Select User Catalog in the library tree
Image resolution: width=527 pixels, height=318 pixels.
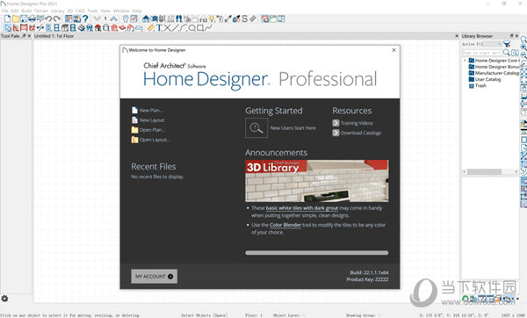tap(485, 79)
